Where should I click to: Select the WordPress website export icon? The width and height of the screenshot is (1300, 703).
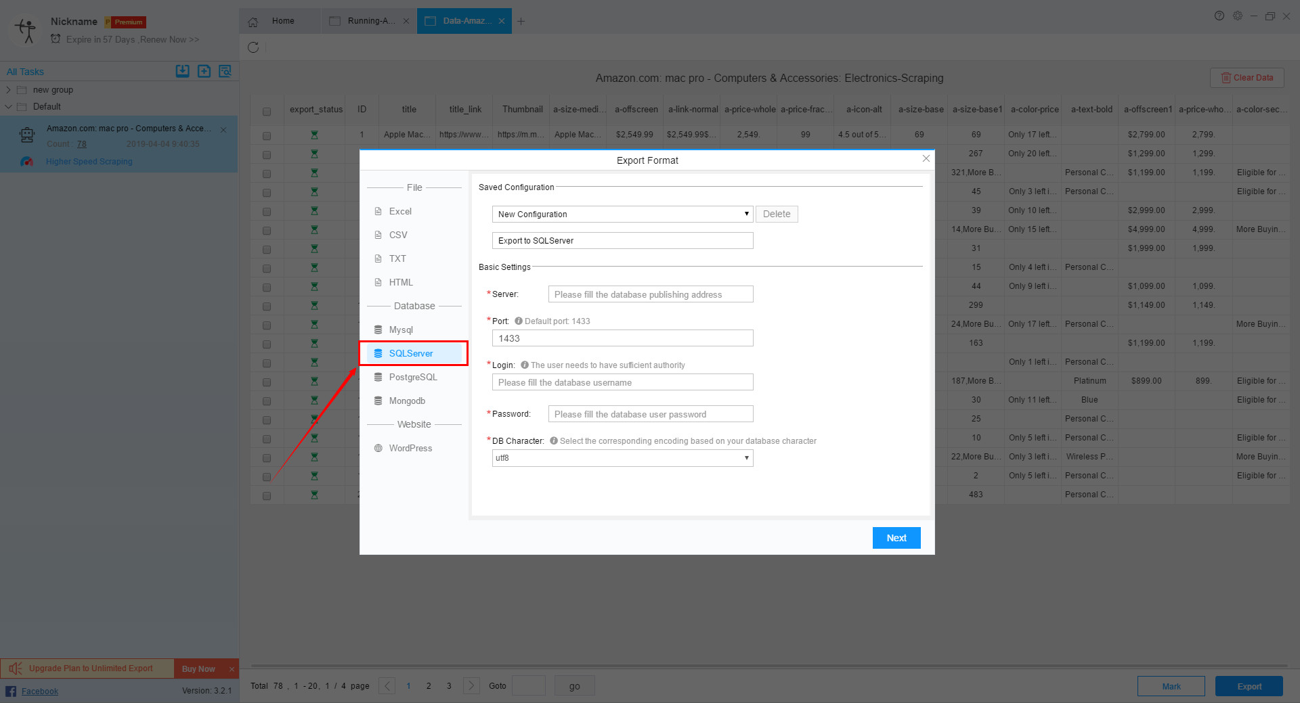[x=379, y=448]
